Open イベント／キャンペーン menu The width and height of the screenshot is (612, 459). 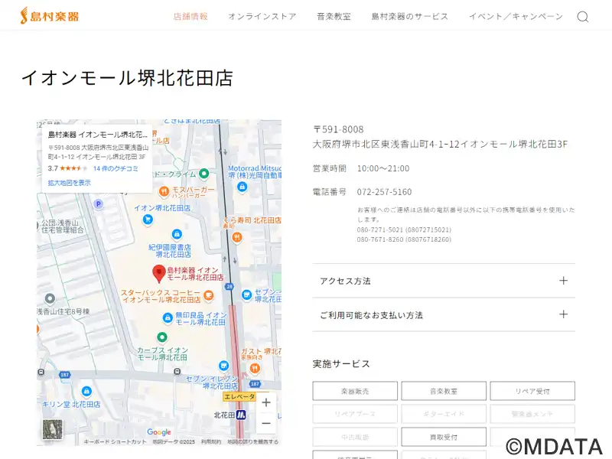(516, 16)
